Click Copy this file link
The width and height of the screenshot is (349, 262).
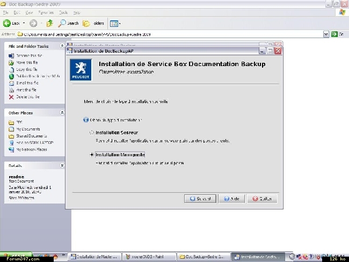pyautogui.click(x=27, y=69)
